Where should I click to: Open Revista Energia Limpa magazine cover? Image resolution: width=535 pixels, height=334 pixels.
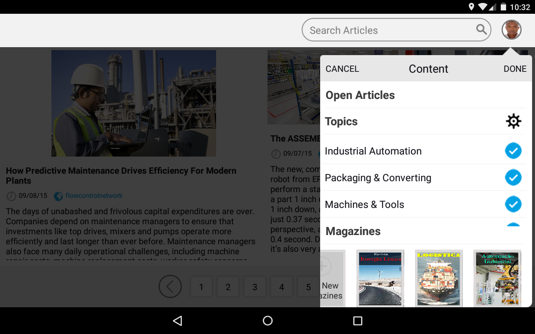coord(380,278)
